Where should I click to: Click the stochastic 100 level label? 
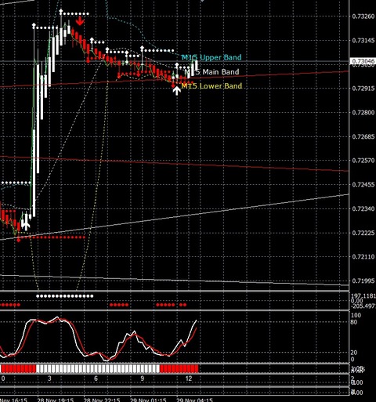coord(356,315)
